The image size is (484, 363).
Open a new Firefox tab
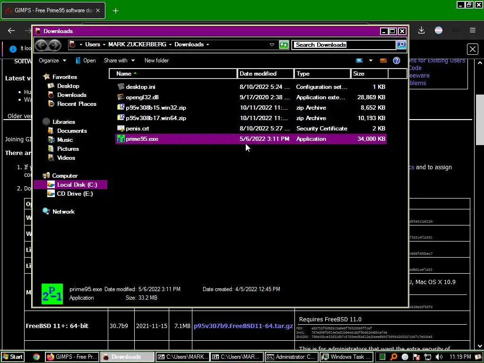[115, 10]
